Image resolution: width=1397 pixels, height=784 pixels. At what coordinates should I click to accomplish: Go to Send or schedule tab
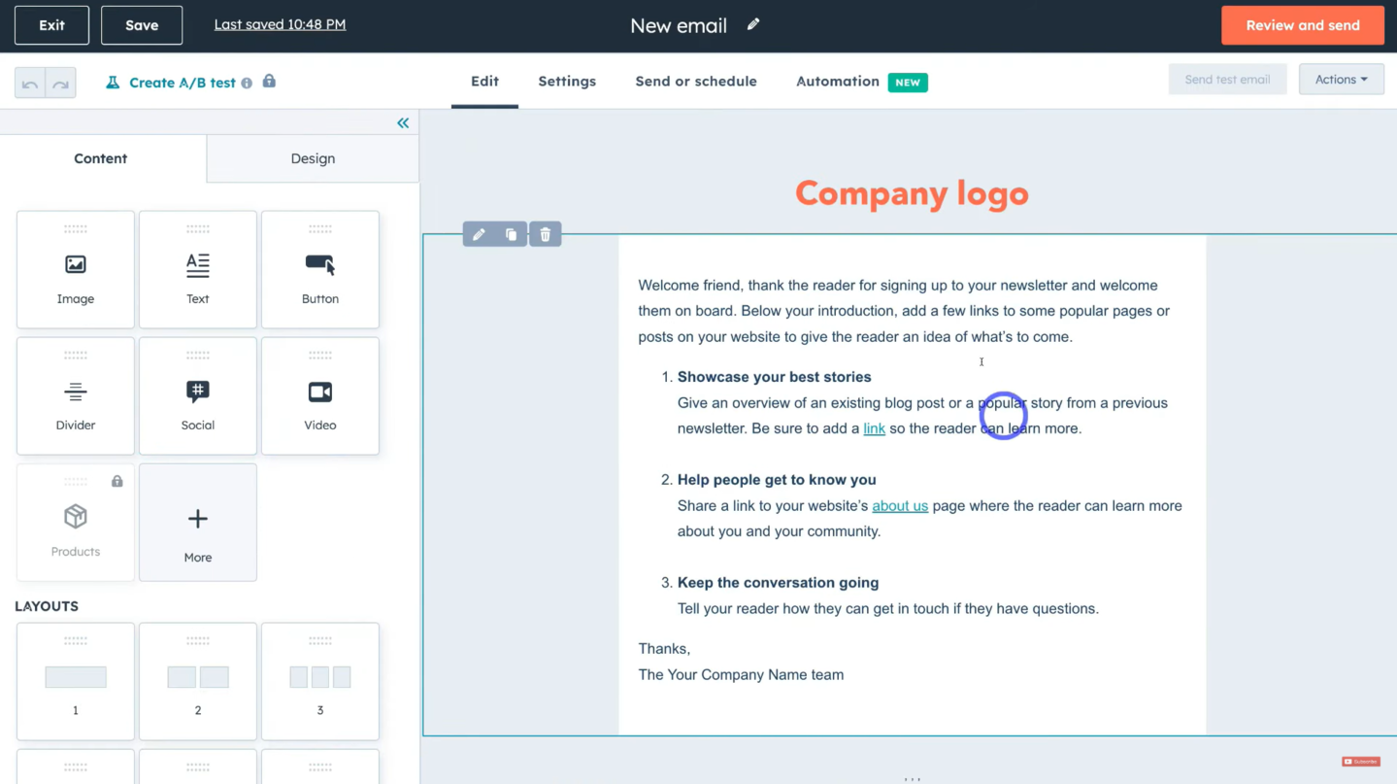coord(696,82)
